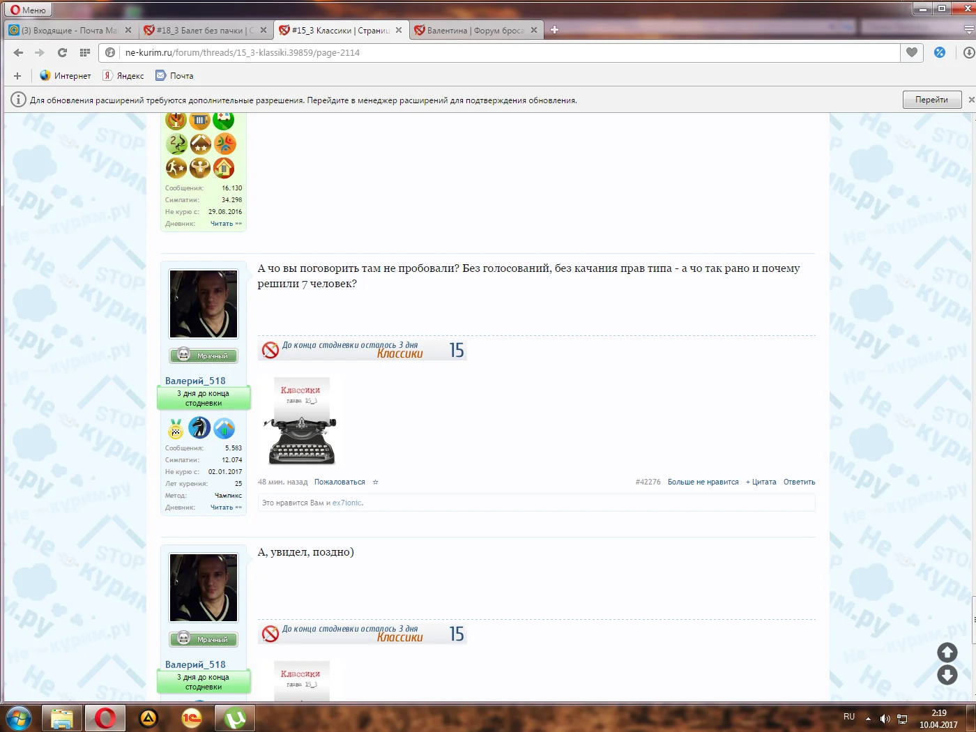Reload the current page

[62, 52]
